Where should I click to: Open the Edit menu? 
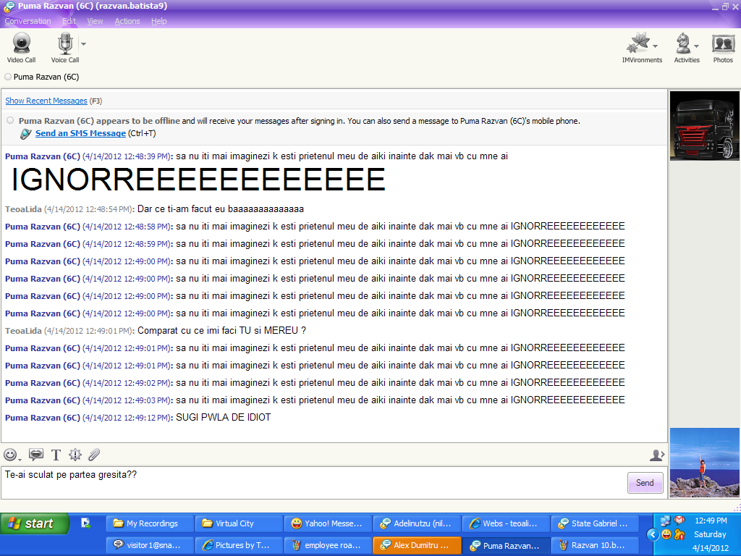pyautogui.click(x=69, y=21)
